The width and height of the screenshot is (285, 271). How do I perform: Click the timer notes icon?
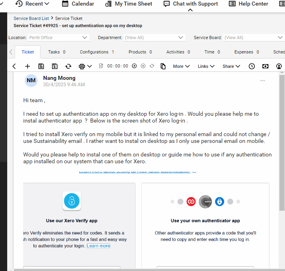(x=101, y=66)
